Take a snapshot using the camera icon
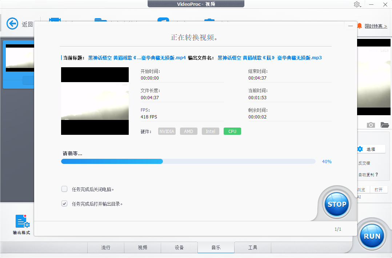 point(371,125)
